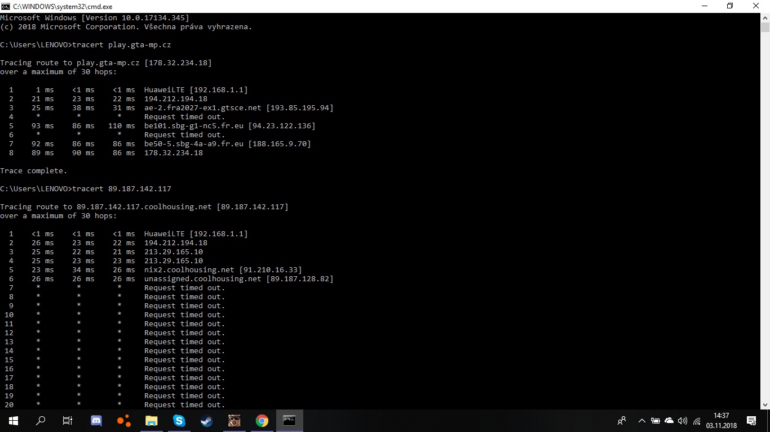Open OneDrive cloud tray icon
Image resolution: width=770 pixels, height=432 pixels.
[x=669, y=421]
